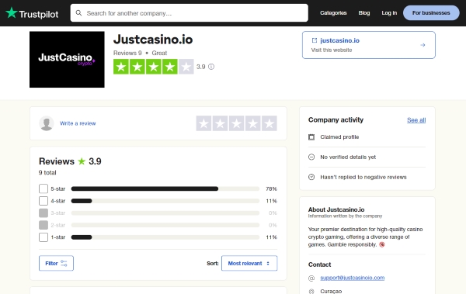The width and height of the screenshot is (466, 294).
Task: Click the hasn't replied clock icon
Action: (311, 177)
